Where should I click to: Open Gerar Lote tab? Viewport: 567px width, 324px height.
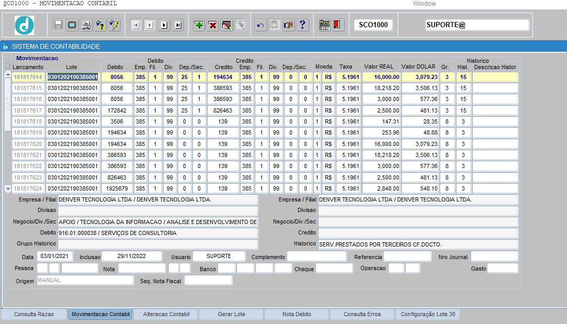coord(232,314)
